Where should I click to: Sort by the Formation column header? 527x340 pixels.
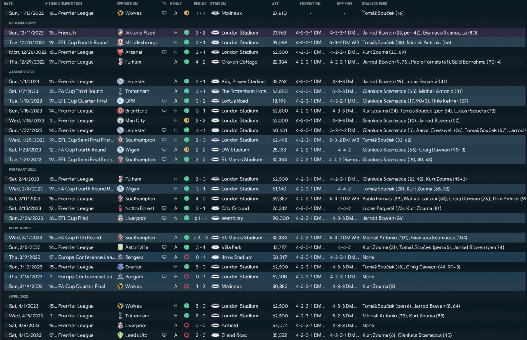click(x=310, y=4)
